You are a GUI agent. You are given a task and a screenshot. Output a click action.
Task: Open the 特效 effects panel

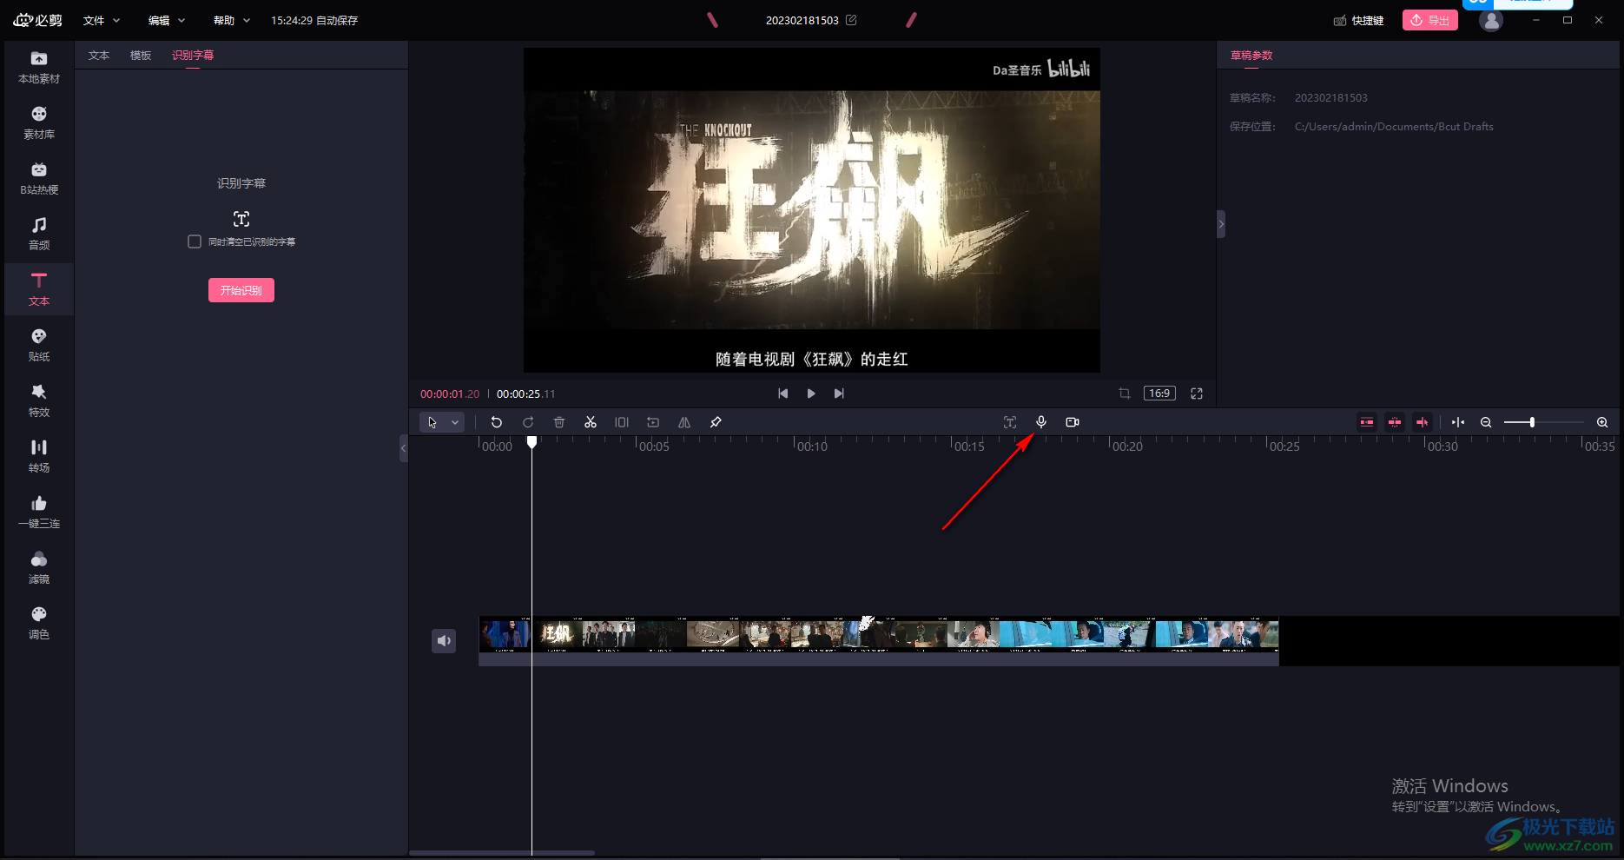39,401
